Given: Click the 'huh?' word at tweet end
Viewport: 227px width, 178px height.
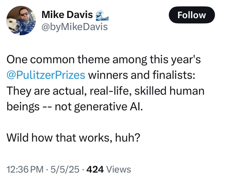Looking at the screenshot, I should tap(128, 138).
